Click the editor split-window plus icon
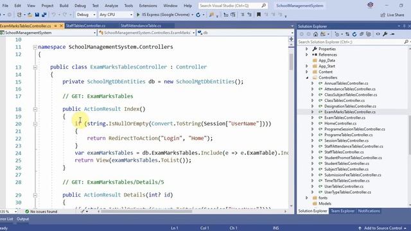The height and width of the screenshot is (231, 411). tap(291, 39)
